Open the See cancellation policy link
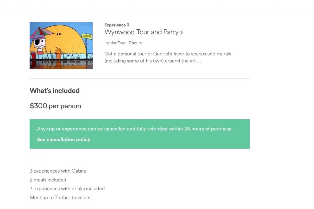Screen dimensions: 314x209 pyautogui.click(x=64, y=140)
